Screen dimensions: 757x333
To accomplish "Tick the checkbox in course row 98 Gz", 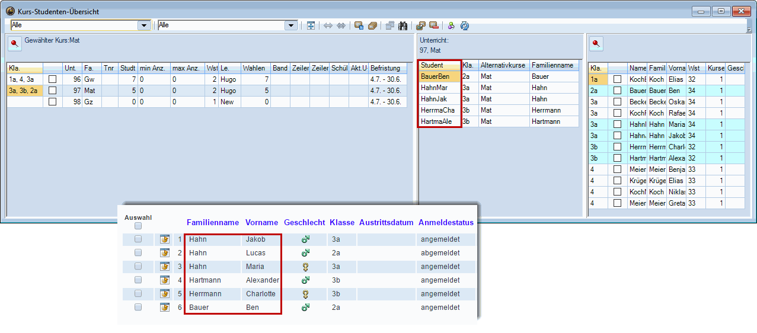I will 52,102.
